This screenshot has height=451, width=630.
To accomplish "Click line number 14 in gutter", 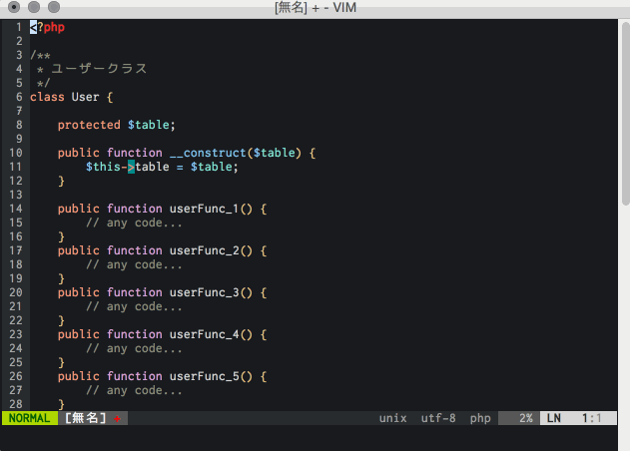I will [x=16, y=209].
